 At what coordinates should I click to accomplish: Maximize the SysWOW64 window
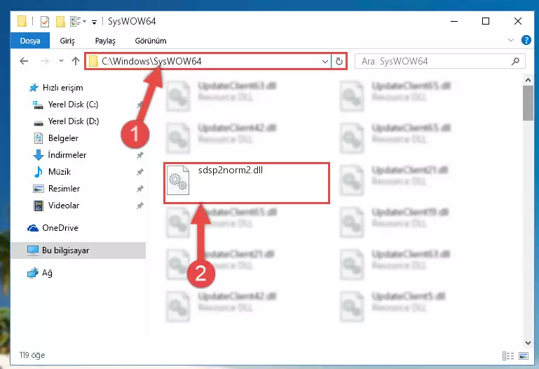485,21
